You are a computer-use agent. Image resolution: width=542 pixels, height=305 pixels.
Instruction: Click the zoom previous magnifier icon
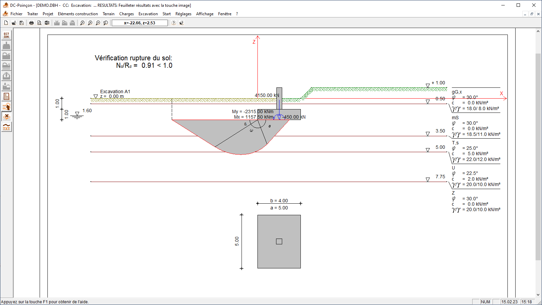click(82, 23)
